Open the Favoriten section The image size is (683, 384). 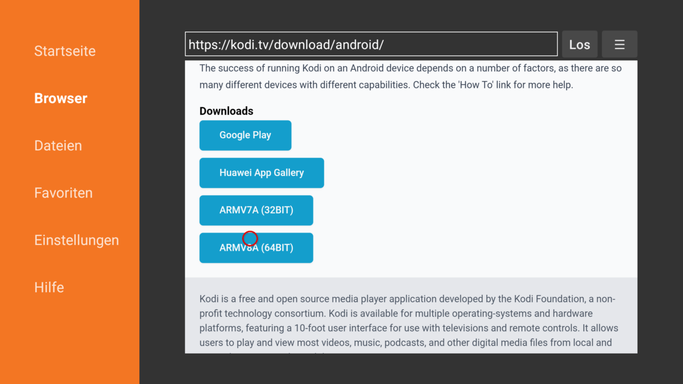tap(63, 193)
